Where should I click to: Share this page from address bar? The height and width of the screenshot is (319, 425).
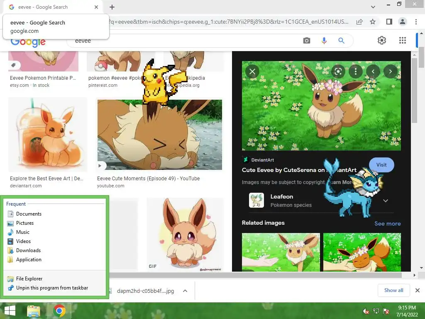tap(359, 22)
